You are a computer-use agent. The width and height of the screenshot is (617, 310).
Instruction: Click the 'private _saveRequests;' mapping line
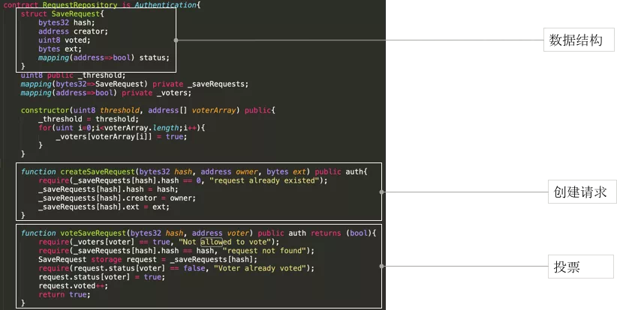134,84
